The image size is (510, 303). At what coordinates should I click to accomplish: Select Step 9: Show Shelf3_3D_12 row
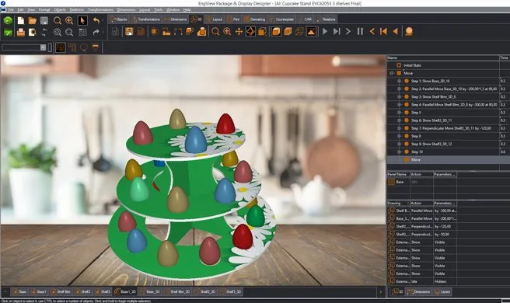pyautogui.click(x=443, y=144)
